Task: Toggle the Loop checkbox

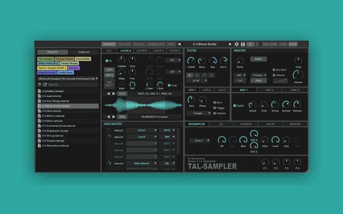Action: click(169, 86)
